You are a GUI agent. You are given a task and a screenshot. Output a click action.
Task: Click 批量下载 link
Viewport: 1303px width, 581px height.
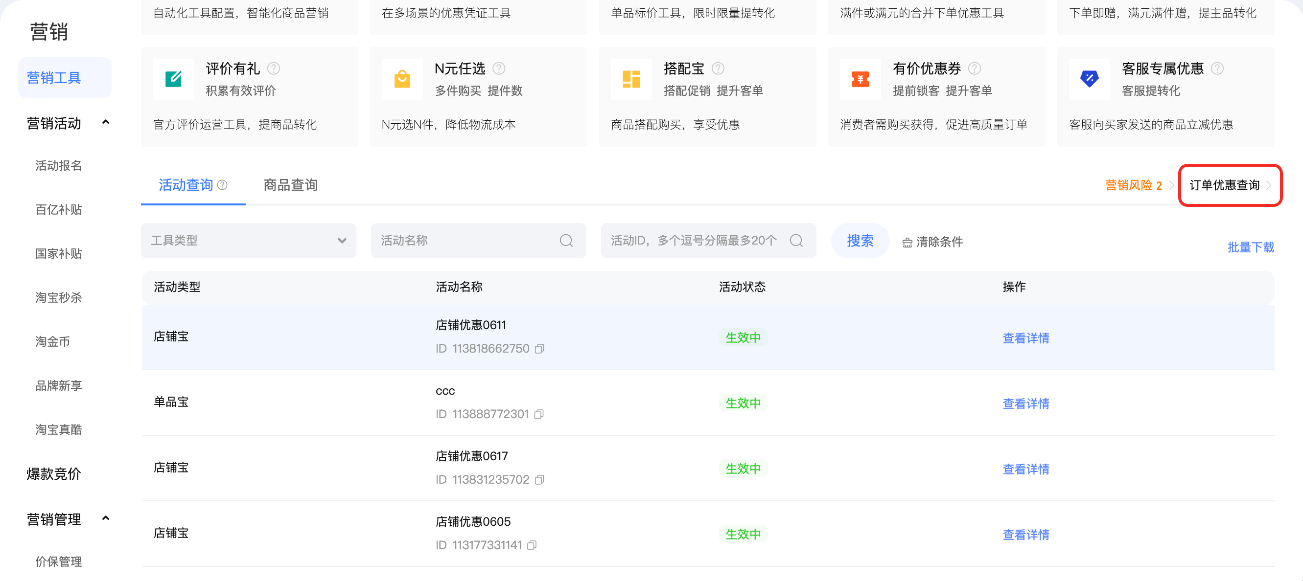(x=1251, y=247)
